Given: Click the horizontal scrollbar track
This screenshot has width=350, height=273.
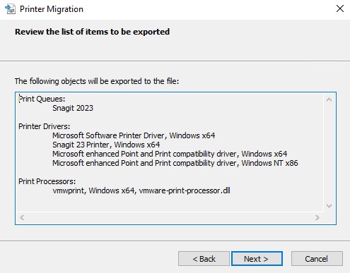Looking at the screenshot, I should (x=170, y=217).
